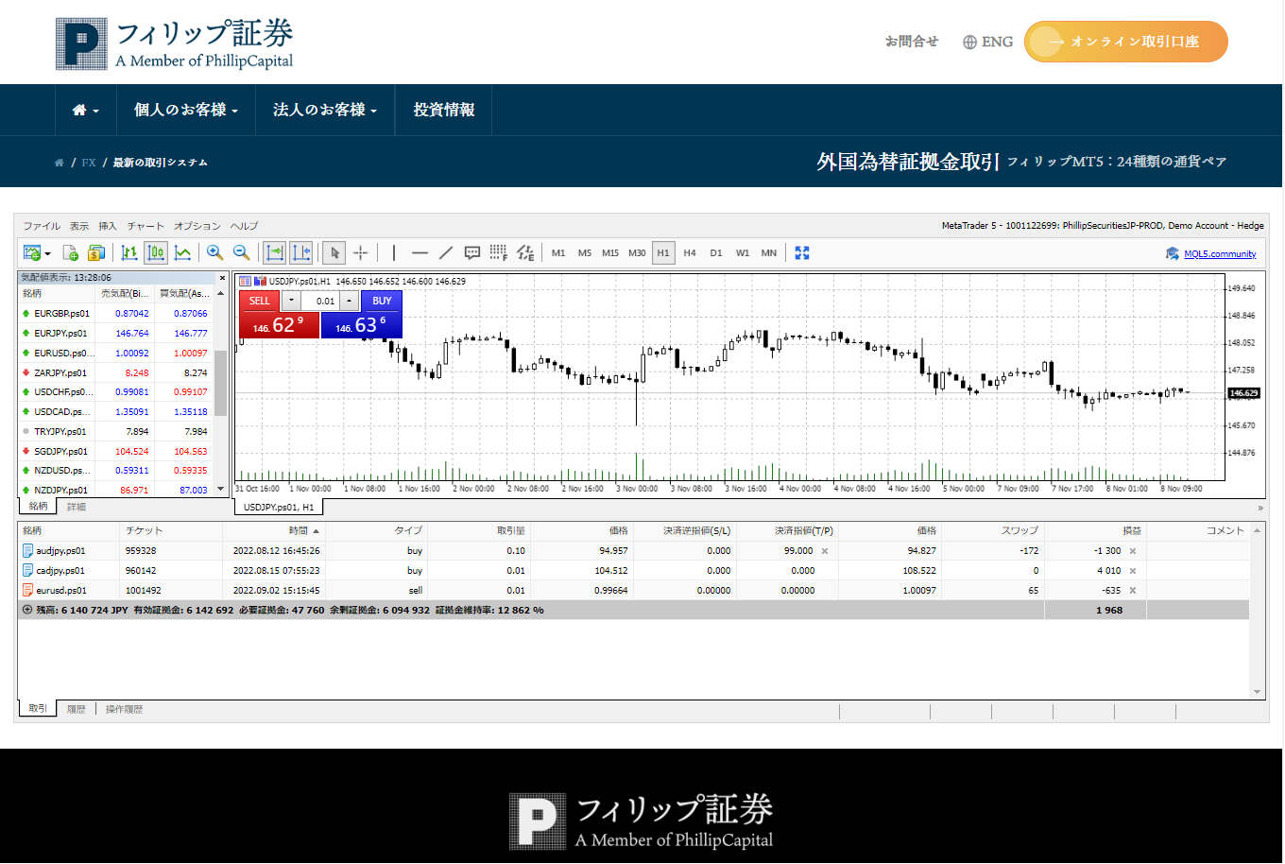Screen dimensions: 1285x864
Task: Click the 0.01 volume input field
Action: pyautogui.click(x=321, y=301)
